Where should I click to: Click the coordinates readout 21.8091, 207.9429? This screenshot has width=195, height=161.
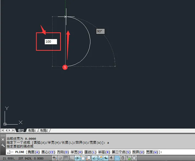pos(23,158)
